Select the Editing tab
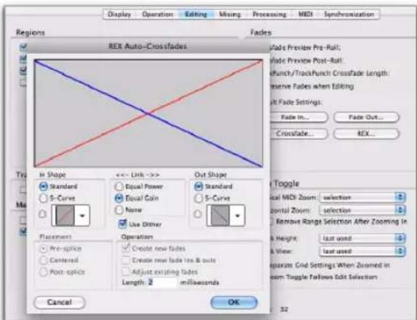The height and width of the screenshot is (320, 417). click(x=196, y=14)
